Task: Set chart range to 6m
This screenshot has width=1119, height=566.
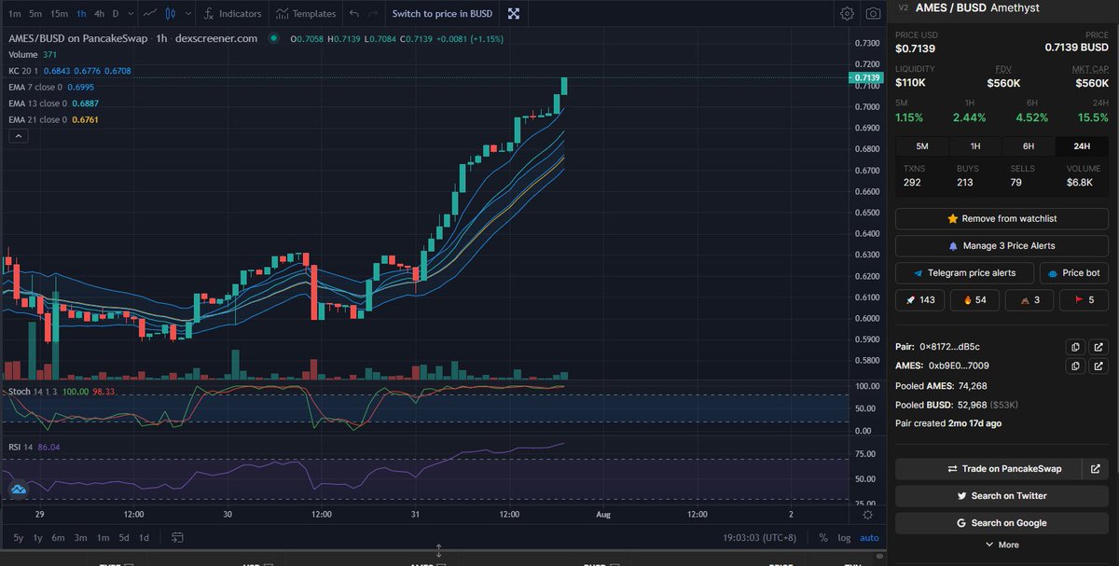Action: [58, 537]
